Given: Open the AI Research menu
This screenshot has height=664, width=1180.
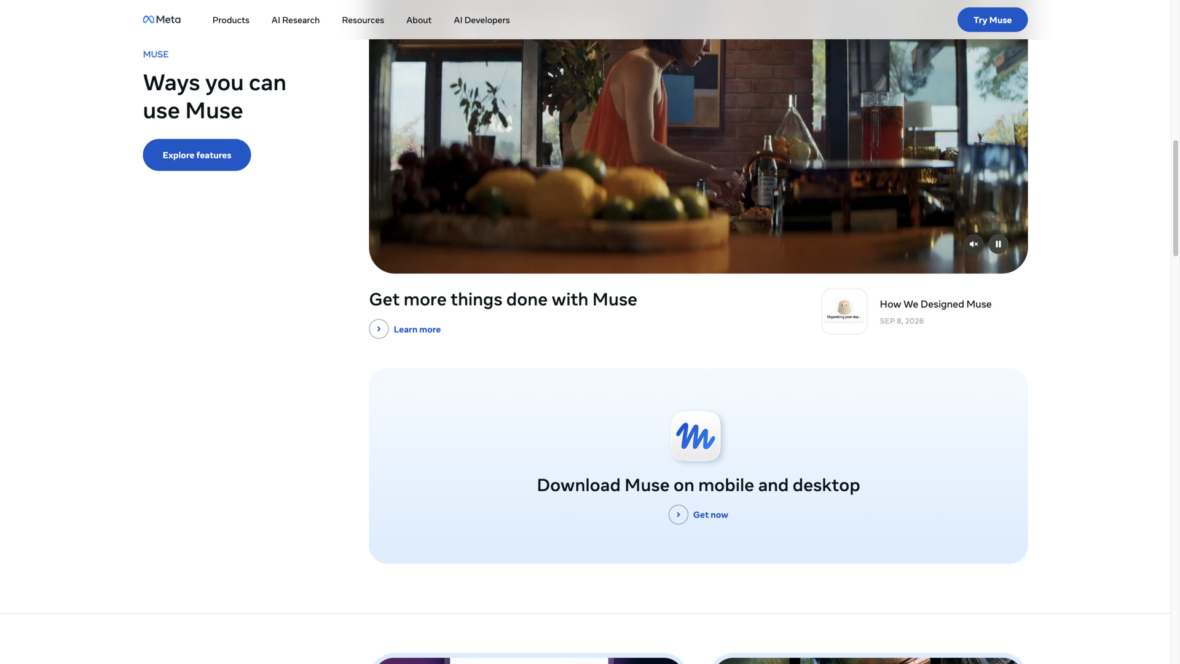Looking at the screenshot, I should (x=295, y=20).
